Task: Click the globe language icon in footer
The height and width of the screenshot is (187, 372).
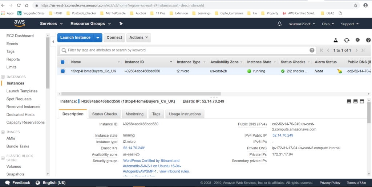Action: (38, 183)
